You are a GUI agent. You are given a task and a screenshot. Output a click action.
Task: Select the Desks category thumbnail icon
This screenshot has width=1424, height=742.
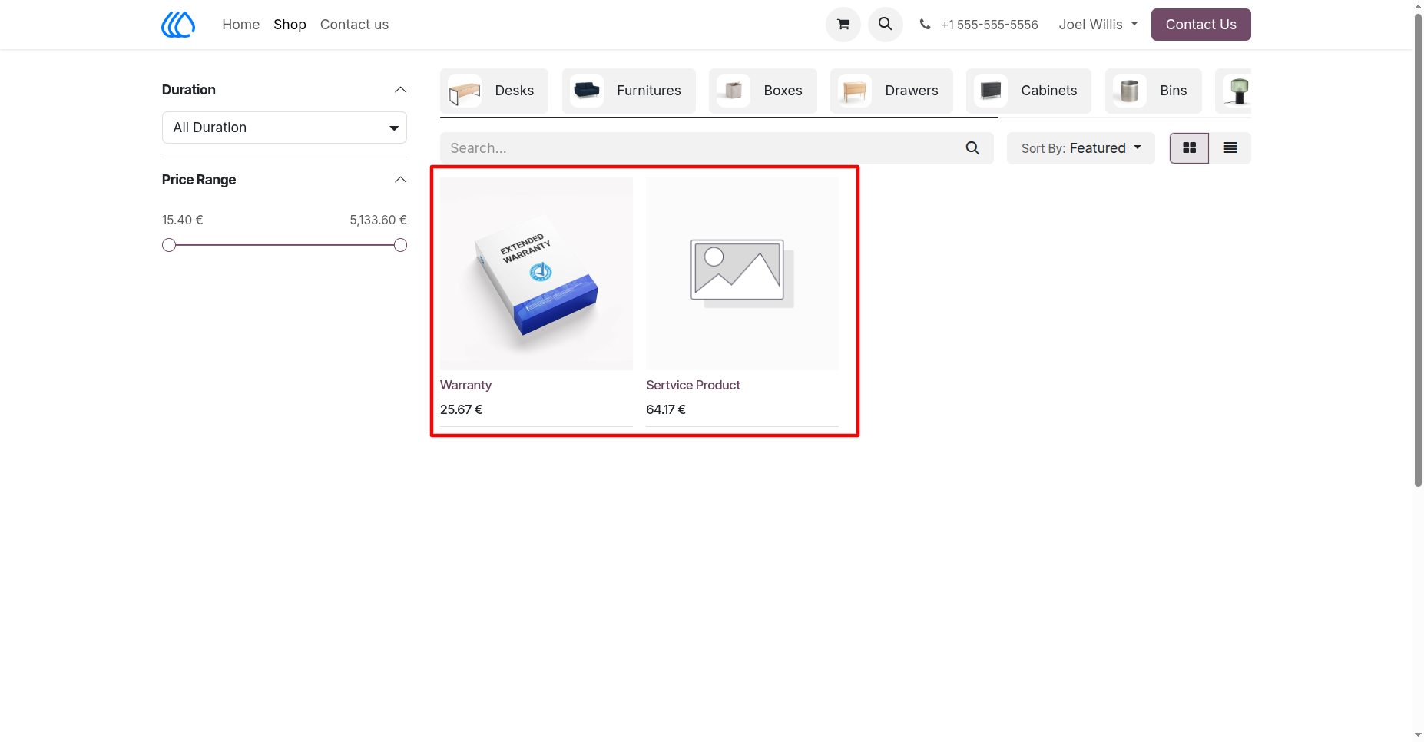pos(465,91)
